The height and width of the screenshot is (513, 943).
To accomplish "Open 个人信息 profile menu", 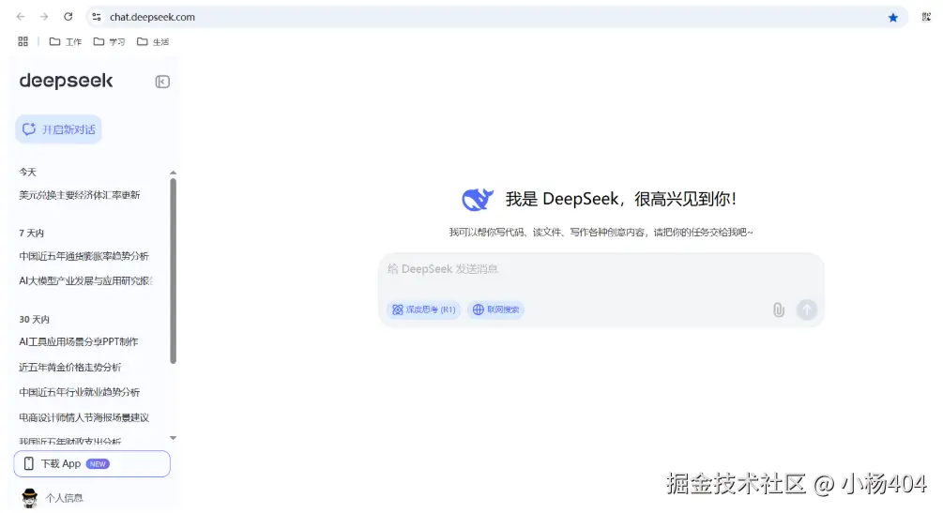I will point(65,498).
